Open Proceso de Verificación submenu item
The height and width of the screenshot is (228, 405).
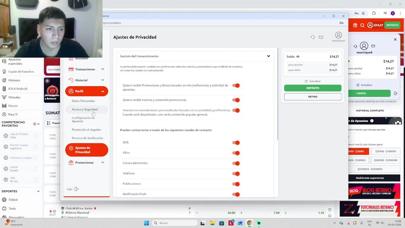point(87,138)
